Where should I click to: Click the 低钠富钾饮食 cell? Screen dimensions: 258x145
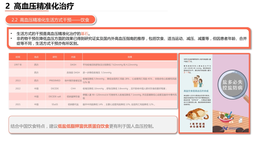click(73, 96)
